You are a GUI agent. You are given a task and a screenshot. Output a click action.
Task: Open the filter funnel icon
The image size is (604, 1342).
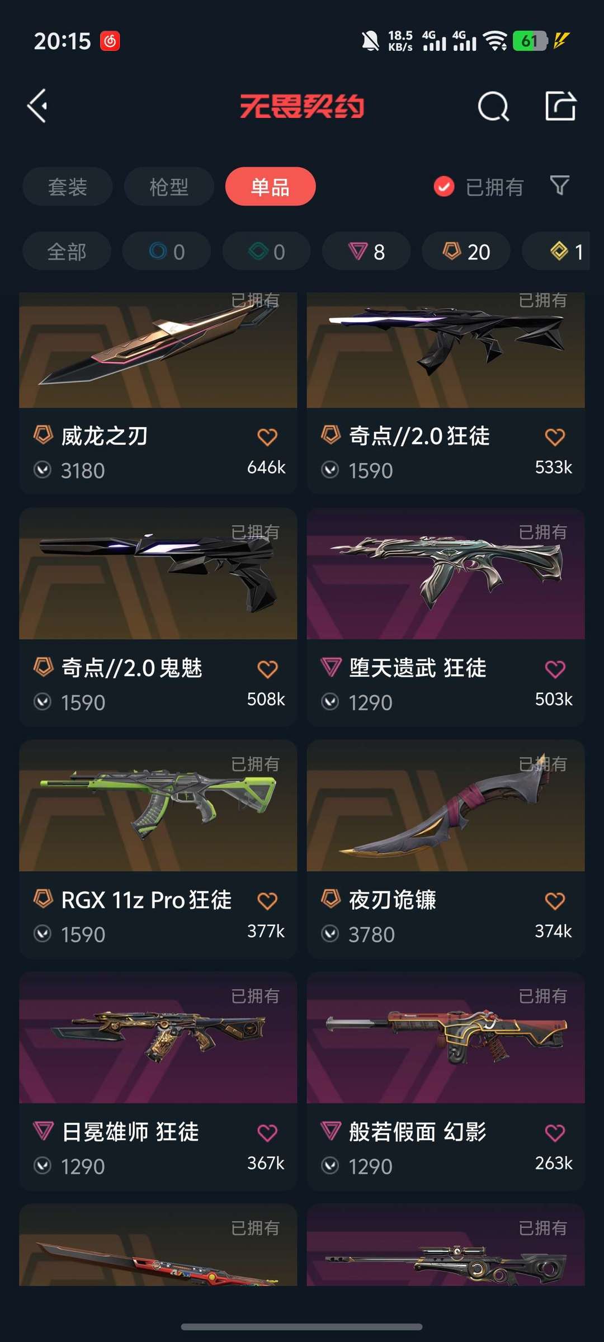coord(559,186)
